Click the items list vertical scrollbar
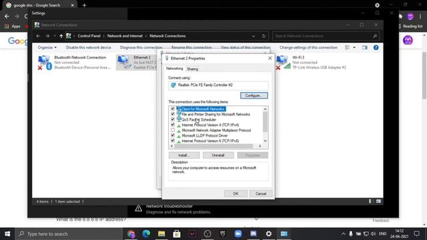 point(265,121)
